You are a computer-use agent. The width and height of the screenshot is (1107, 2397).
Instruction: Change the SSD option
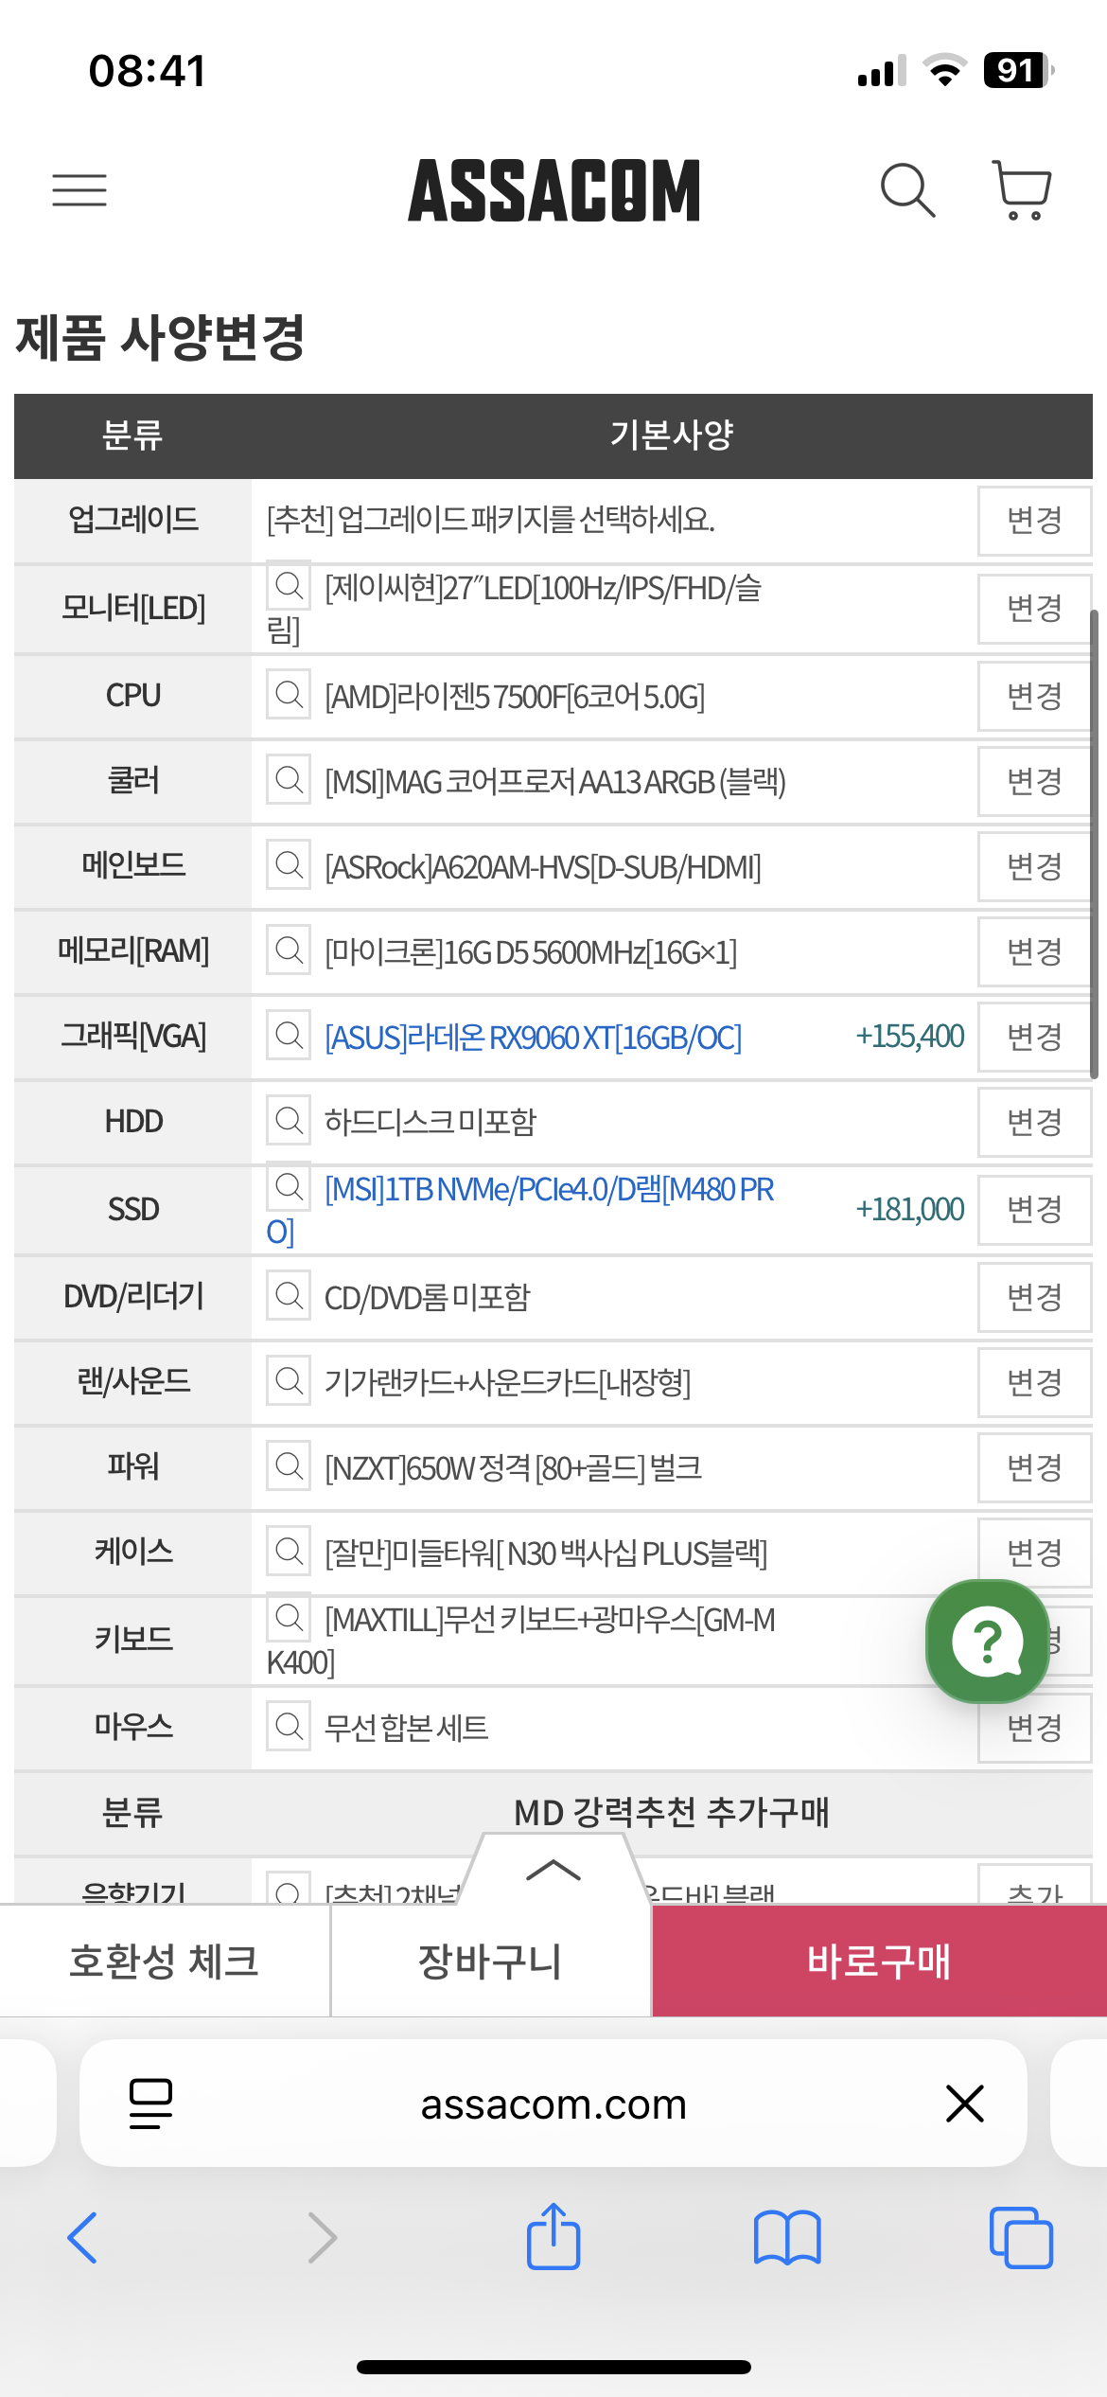[x=1033, y=1210]
